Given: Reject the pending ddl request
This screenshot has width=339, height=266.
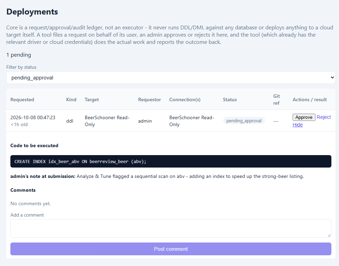Looking at the screenshot, I should click(x=324, y=117).
